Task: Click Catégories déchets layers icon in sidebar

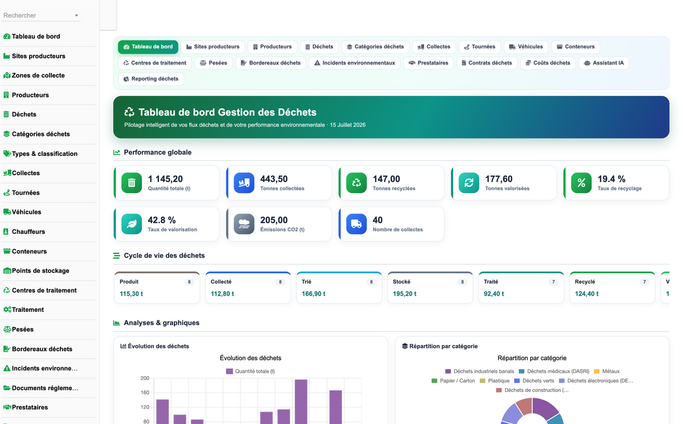Action: click(7, 134)
